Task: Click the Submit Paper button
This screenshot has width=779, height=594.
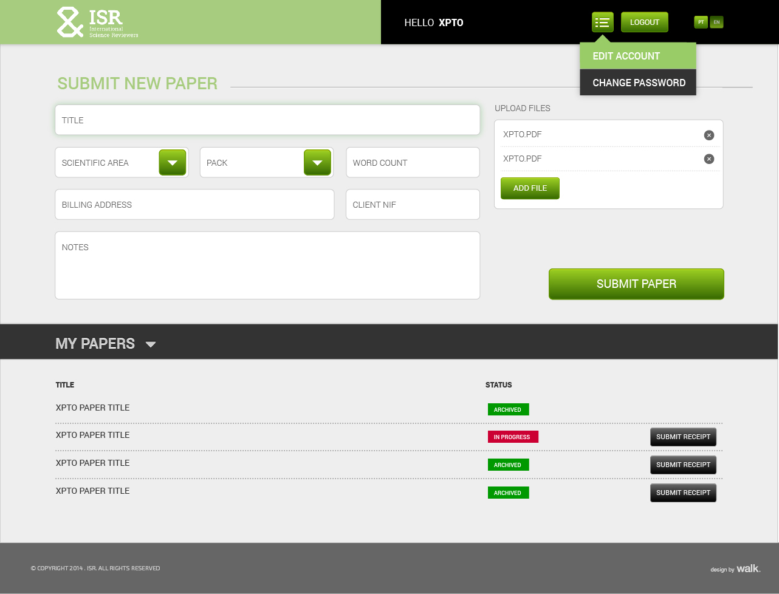Action: coord(636,284)
